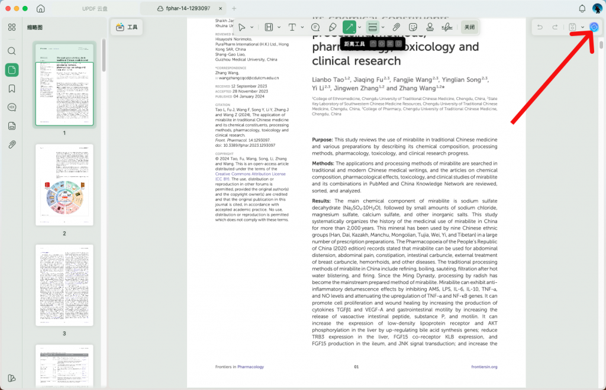The image size is (606, 390).
Task: Toggle the thumbnails panel
Action: coord(12,70)
